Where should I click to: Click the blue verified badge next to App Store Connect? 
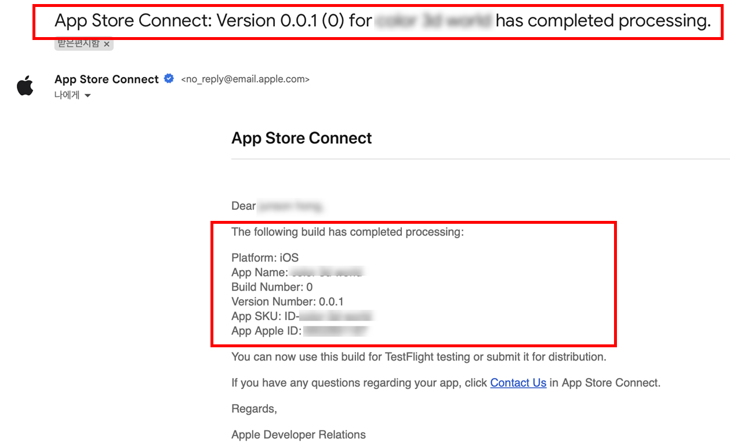pos(169,79)
